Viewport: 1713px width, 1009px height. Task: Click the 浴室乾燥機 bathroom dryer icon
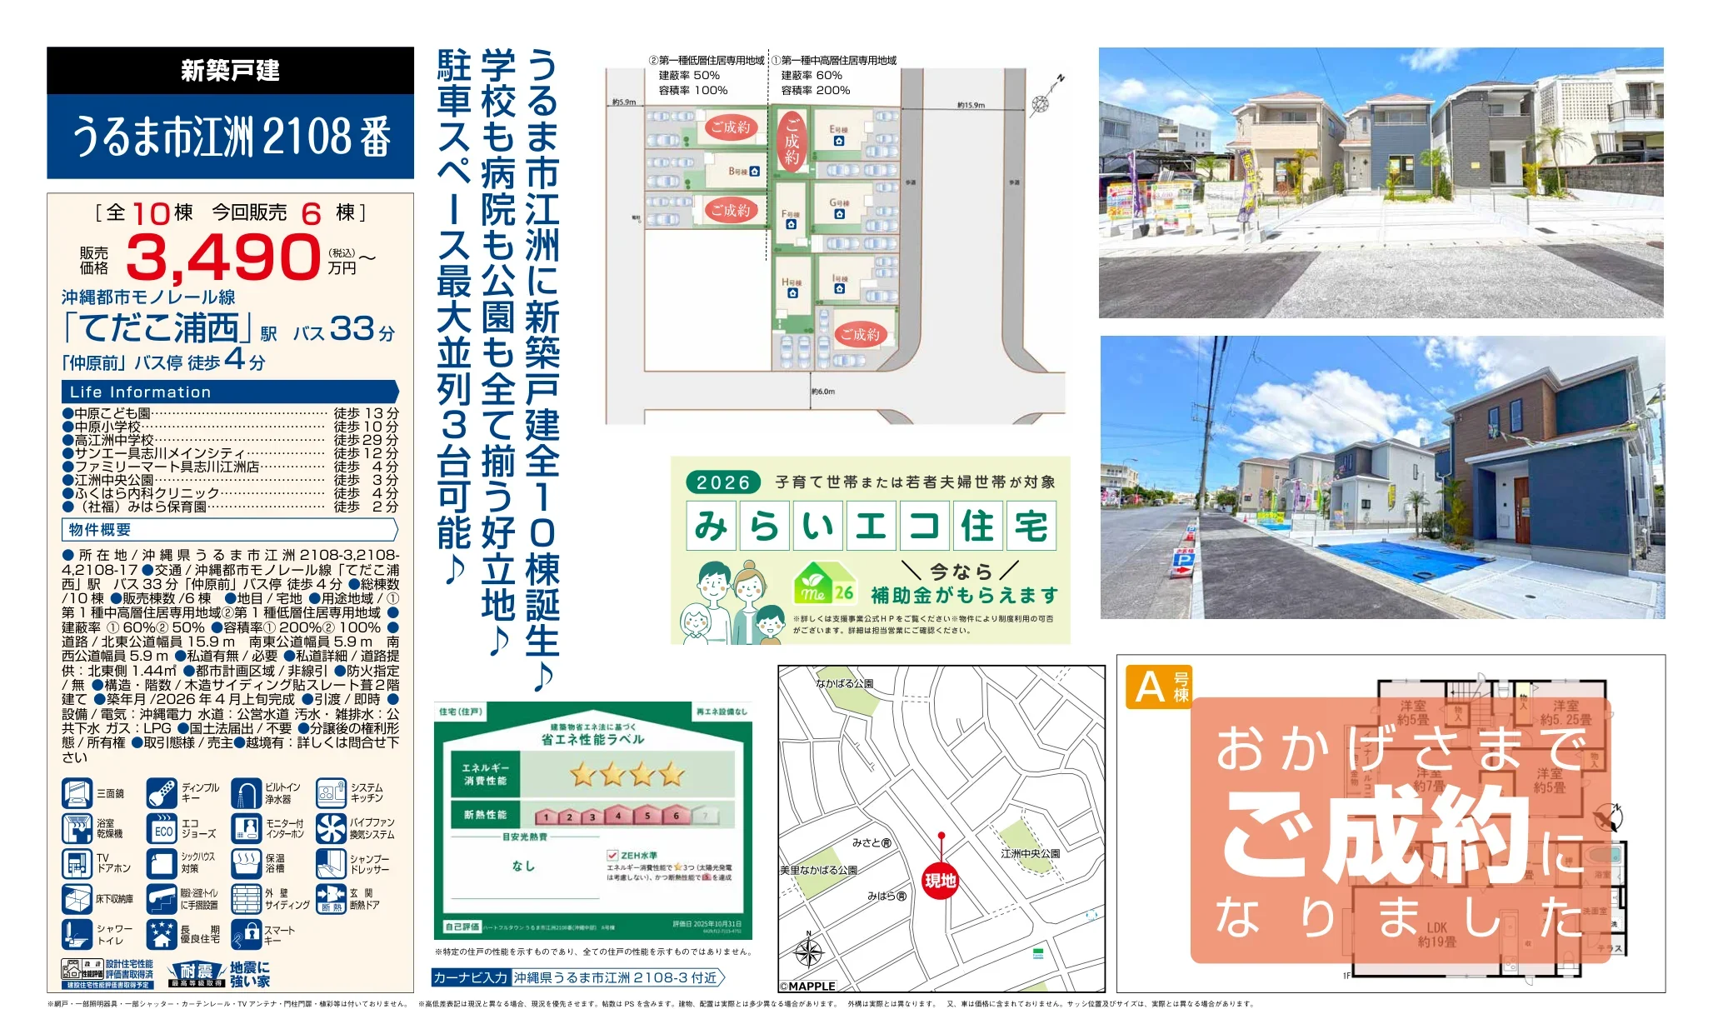[77, 829]
